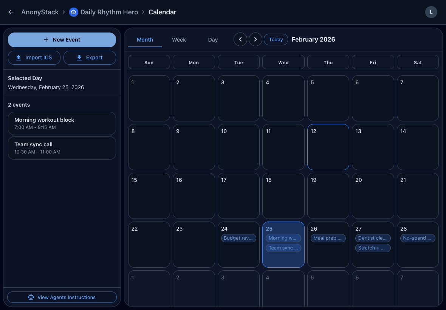Open the Morning workout block event in the sidebar

coord(62,123)
